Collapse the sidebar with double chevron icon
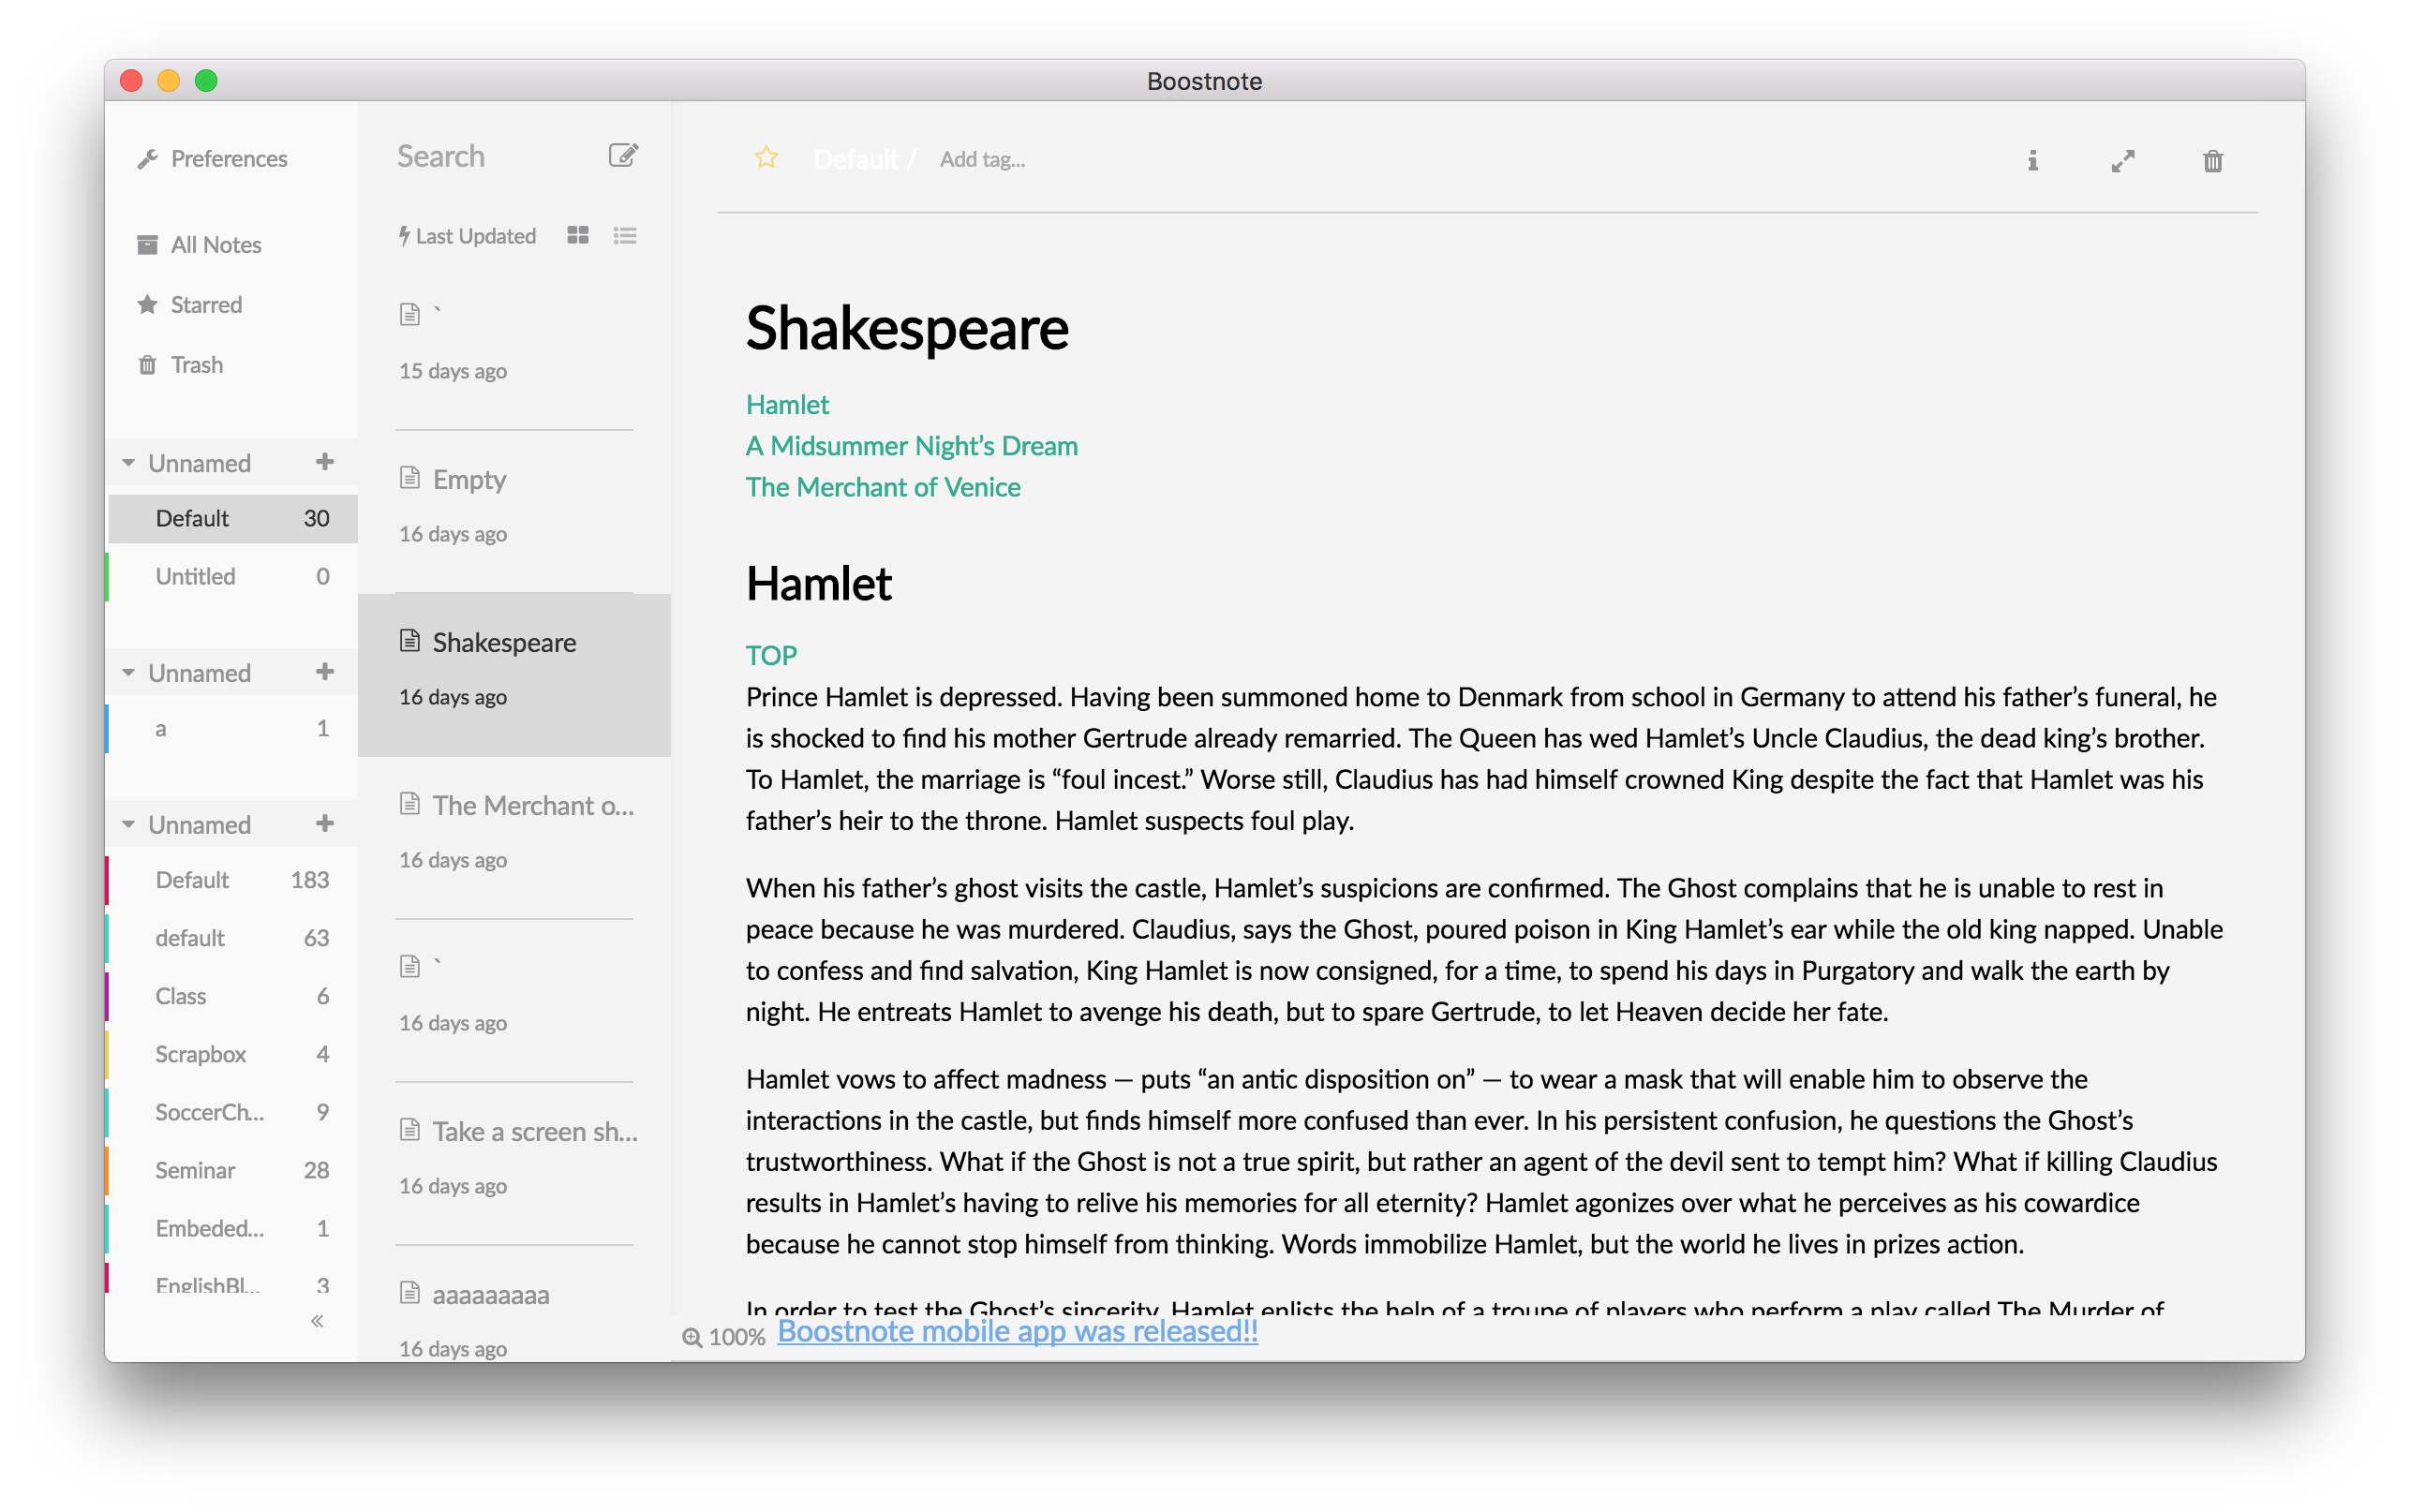 click(317, 1321)
